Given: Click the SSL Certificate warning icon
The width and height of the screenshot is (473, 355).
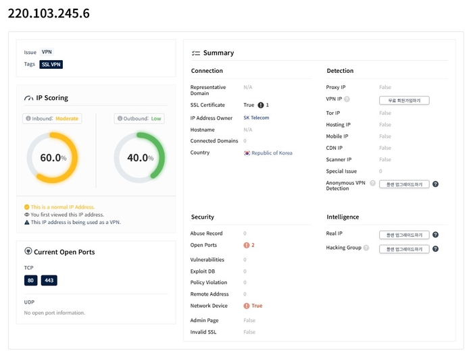Looking at the screenshot, I should 261,105.
